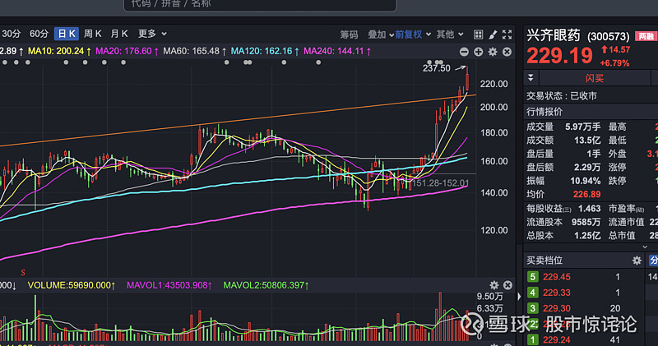This screenshot has height=346, width=658.
Task: Open volume panel settings gear
Action: click(493, 285)
